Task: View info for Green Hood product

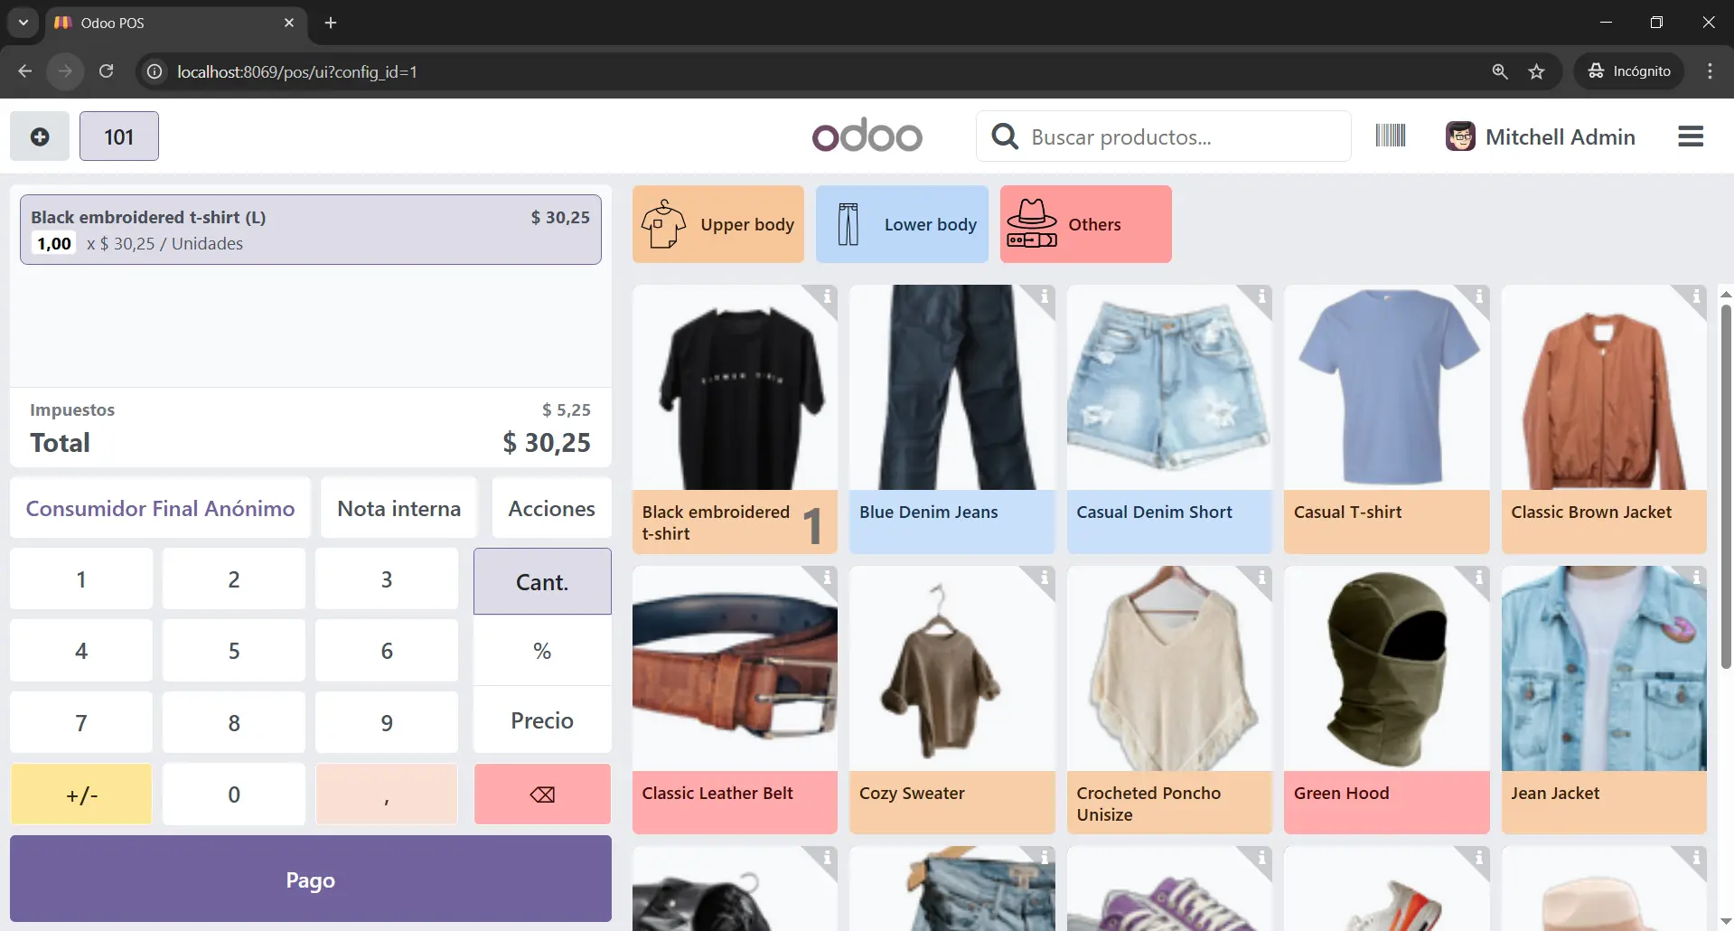Action: (x=1478, y=578)
